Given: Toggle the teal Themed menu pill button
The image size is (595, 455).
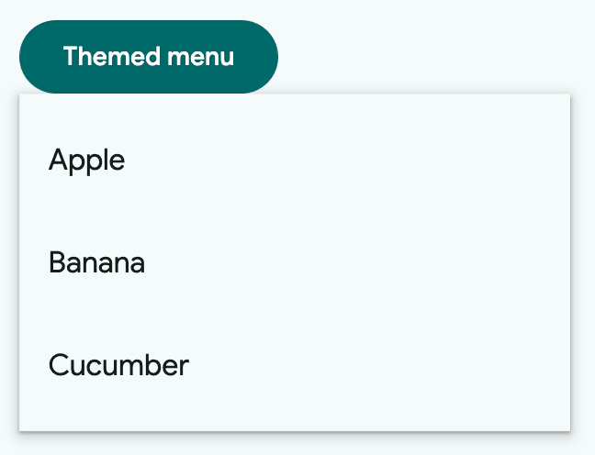Looking at the screenshot, I should tap(148, 57).
